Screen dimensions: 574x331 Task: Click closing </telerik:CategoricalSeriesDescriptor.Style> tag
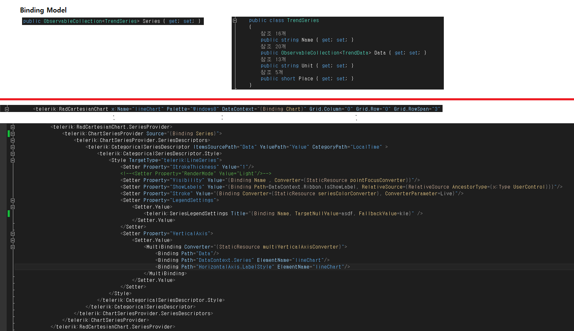tap(161, 300)
